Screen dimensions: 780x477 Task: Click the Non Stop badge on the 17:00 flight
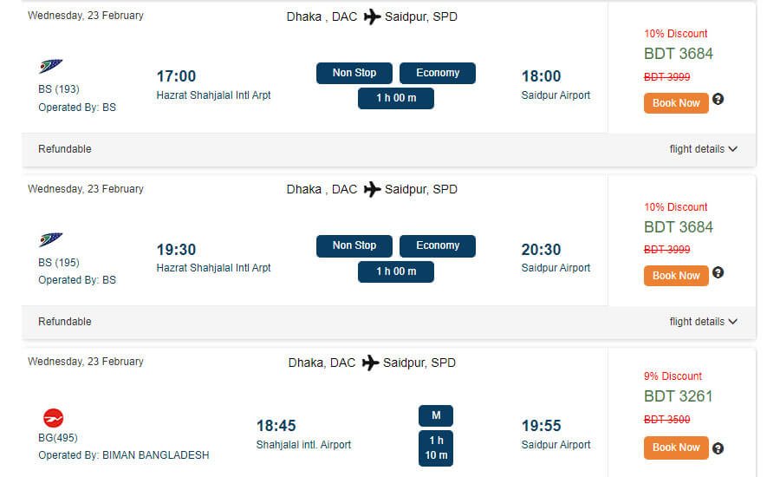coord(354,73)
